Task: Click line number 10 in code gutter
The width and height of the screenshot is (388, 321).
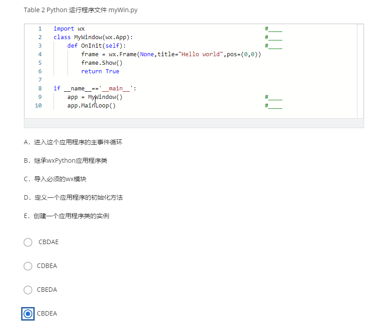Action: pos(38,106)
